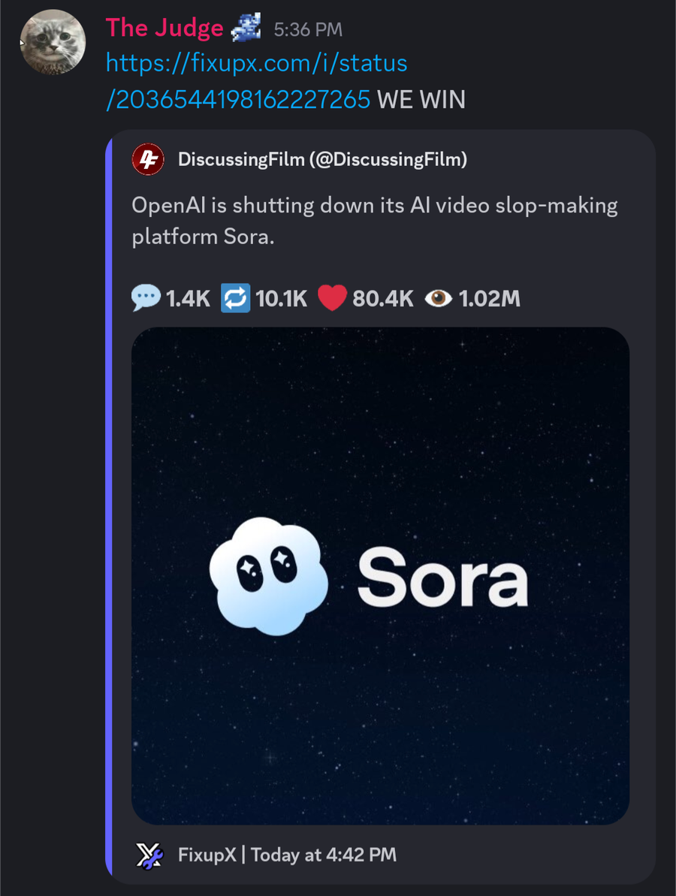Click the eye views icon
The width and height of the screenshot is (676, 896).
(438, 298)
